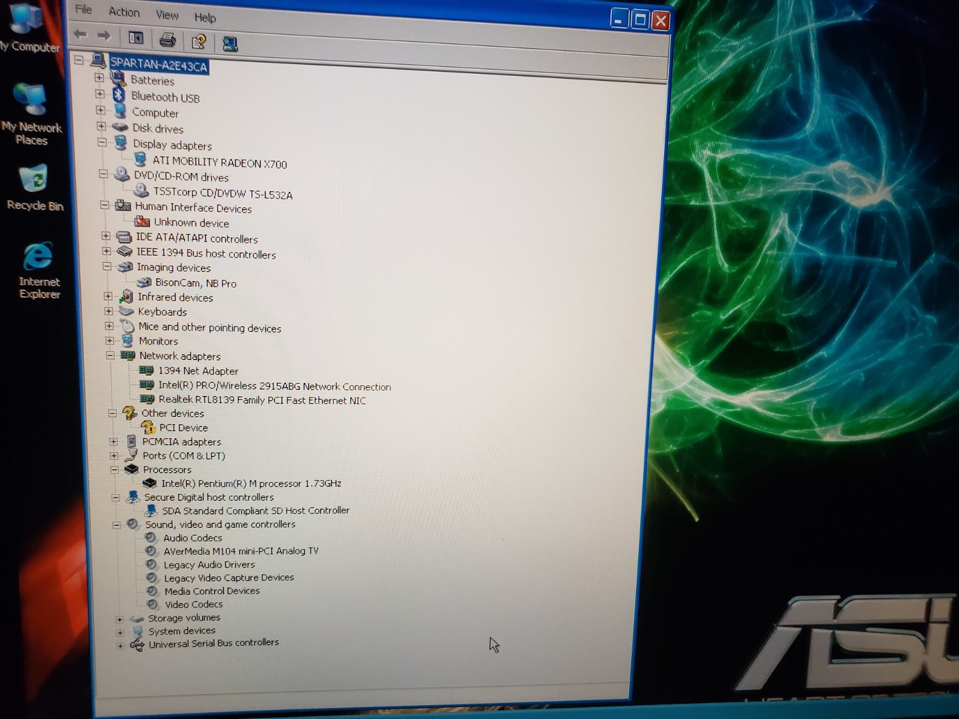This screenshot has width=959, height=719.
Task: Click the Monitors category label
Action: 158,341
